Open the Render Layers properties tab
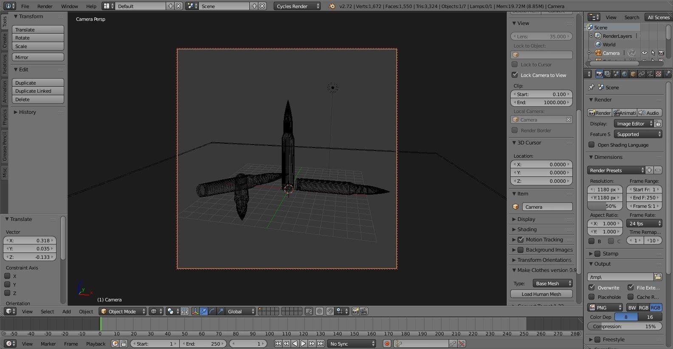 click(x=608, y=74)
